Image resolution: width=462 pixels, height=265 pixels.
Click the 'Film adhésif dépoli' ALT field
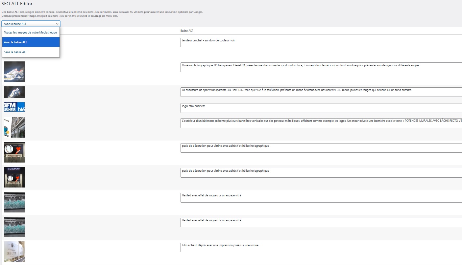(321, 247)
